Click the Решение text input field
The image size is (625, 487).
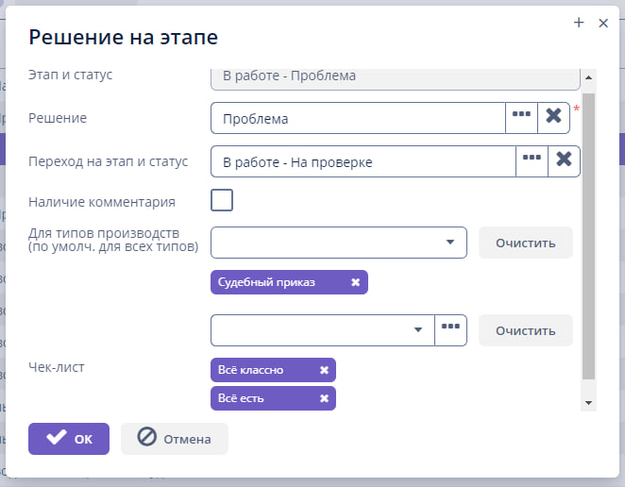[359, 119]
